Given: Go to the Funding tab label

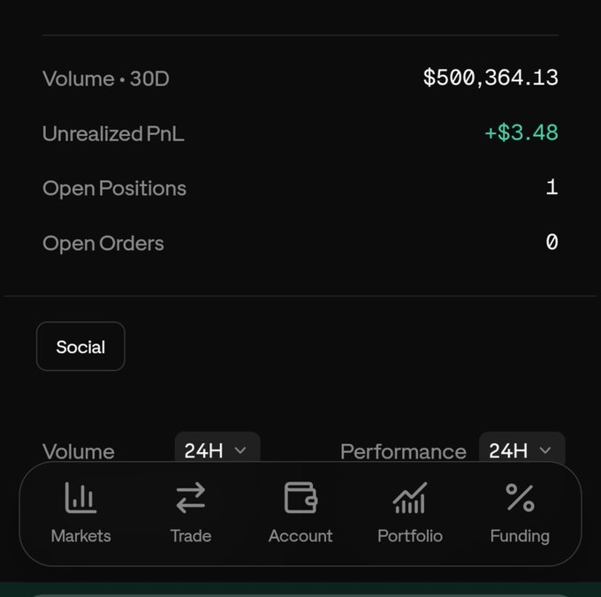Looking at the screenshot, I should coord(520,536).
